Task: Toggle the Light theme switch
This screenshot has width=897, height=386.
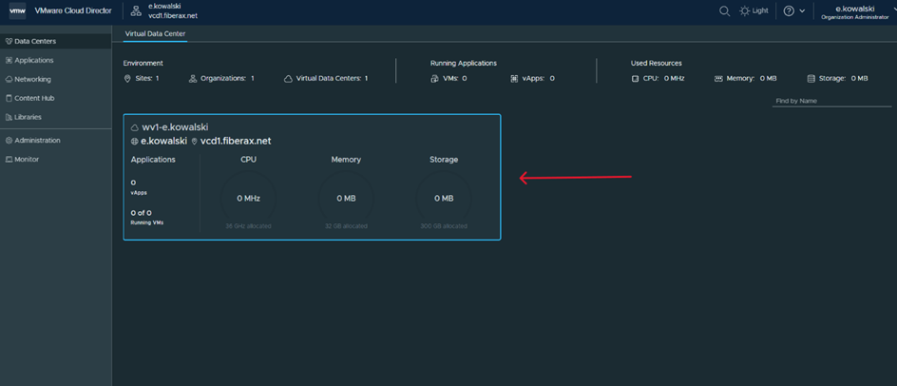Action: click(x=754, y=11)
